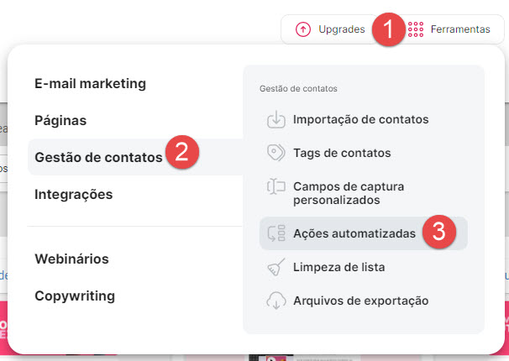Select the Tags de contatos tag icon

click(276, 153)
